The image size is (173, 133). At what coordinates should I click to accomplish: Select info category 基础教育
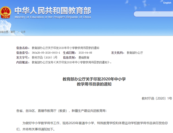click(84, 58)
